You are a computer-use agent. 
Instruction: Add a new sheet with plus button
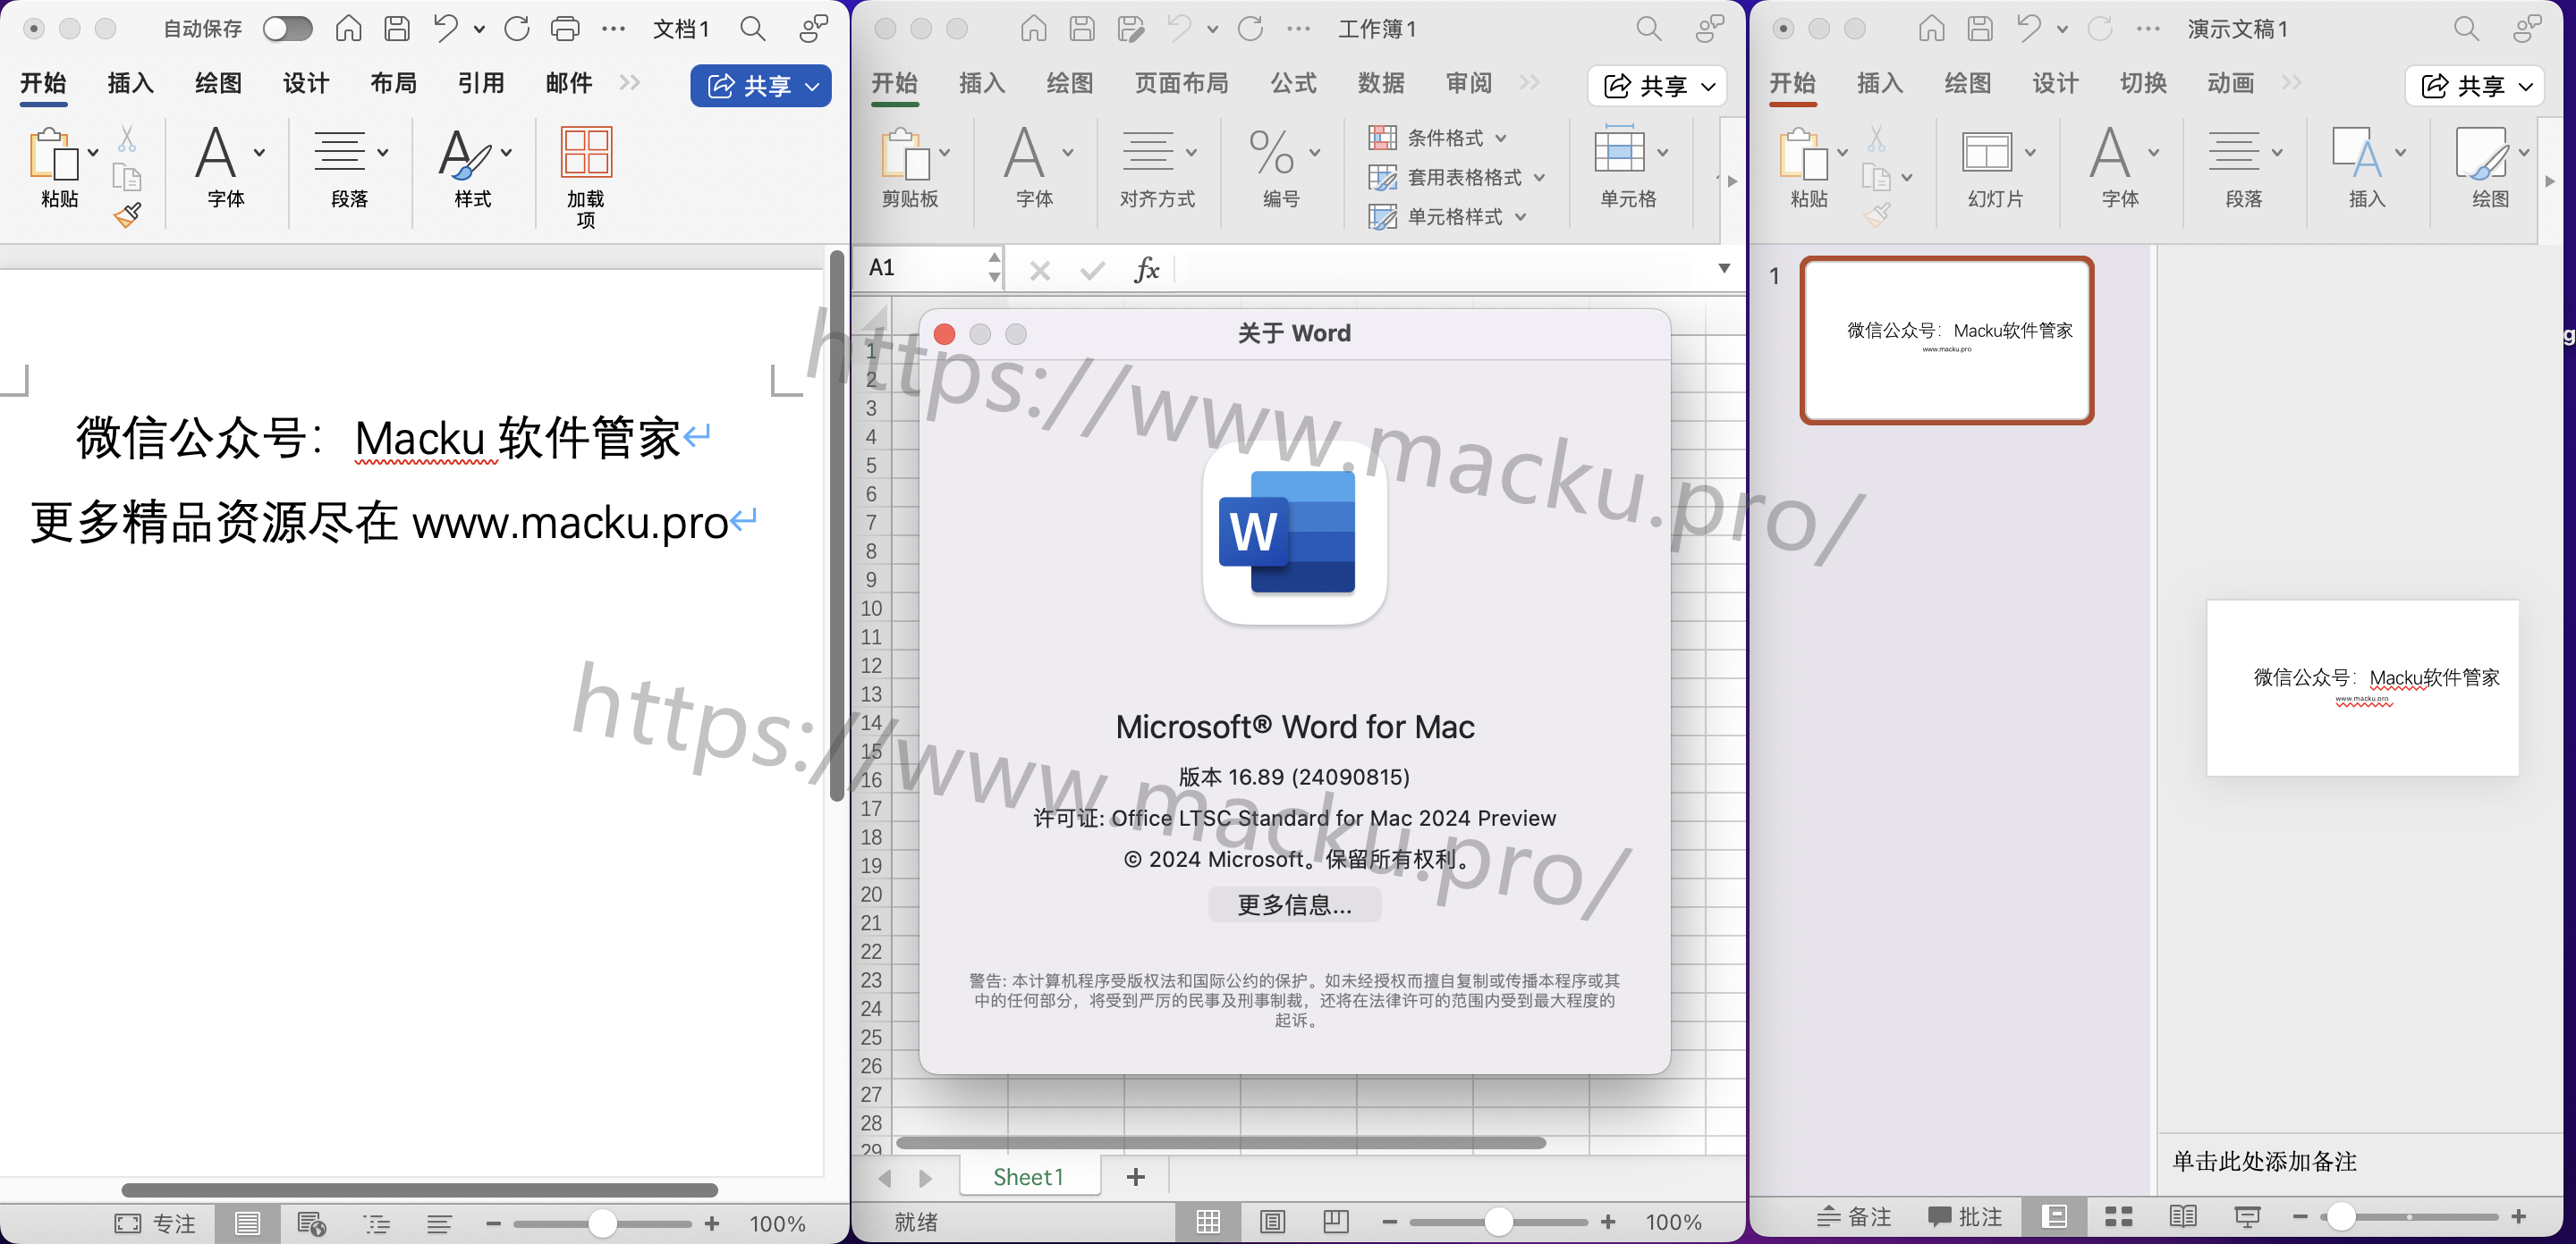[x=1135, y=1177]
